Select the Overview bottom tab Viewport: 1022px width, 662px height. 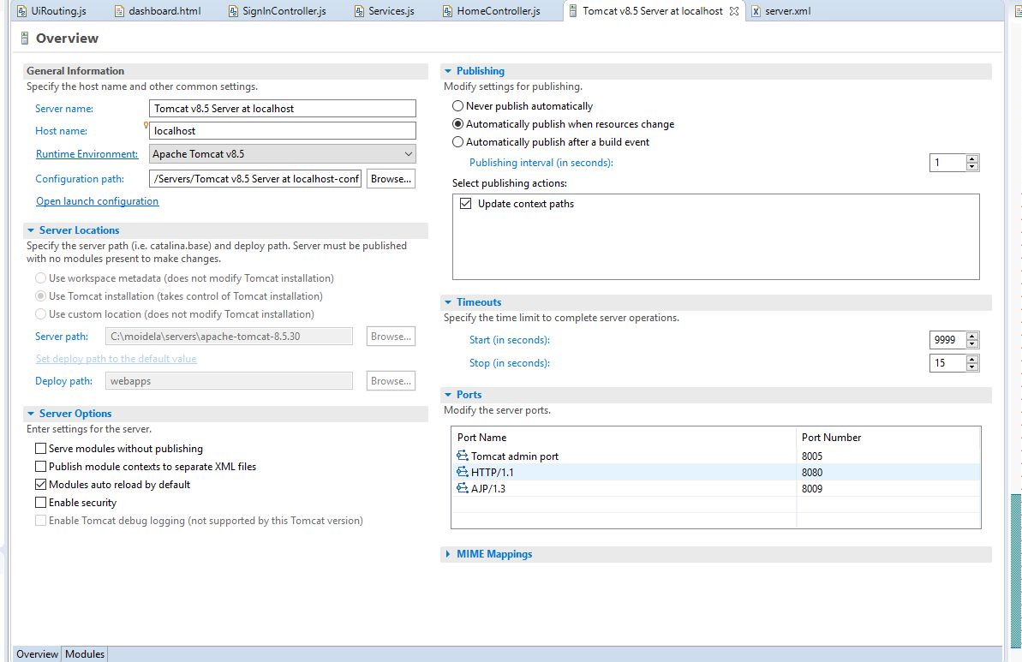[x=37, y=654]
